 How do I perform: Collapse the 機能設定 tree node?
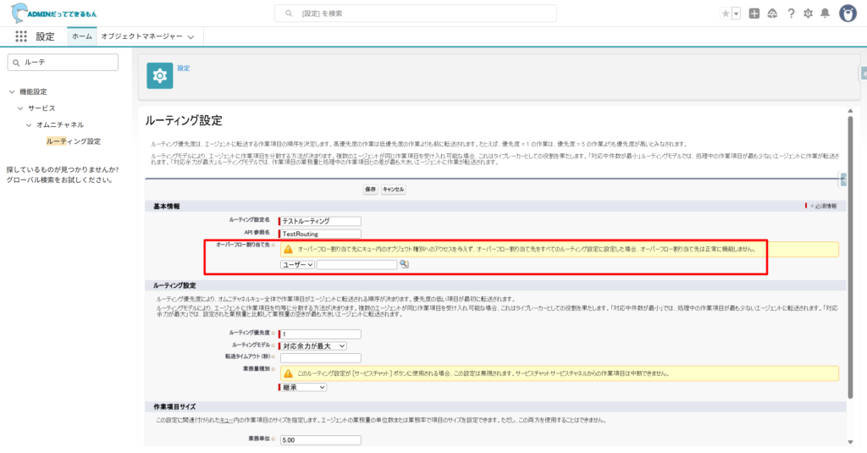point(11,91)
